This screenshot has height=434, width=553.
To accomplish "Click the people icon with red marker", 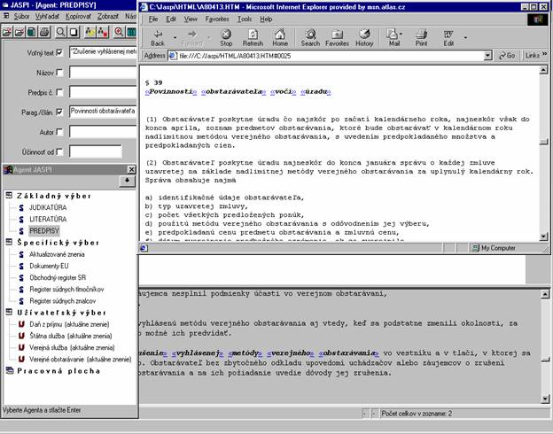I will coord(103,33).
